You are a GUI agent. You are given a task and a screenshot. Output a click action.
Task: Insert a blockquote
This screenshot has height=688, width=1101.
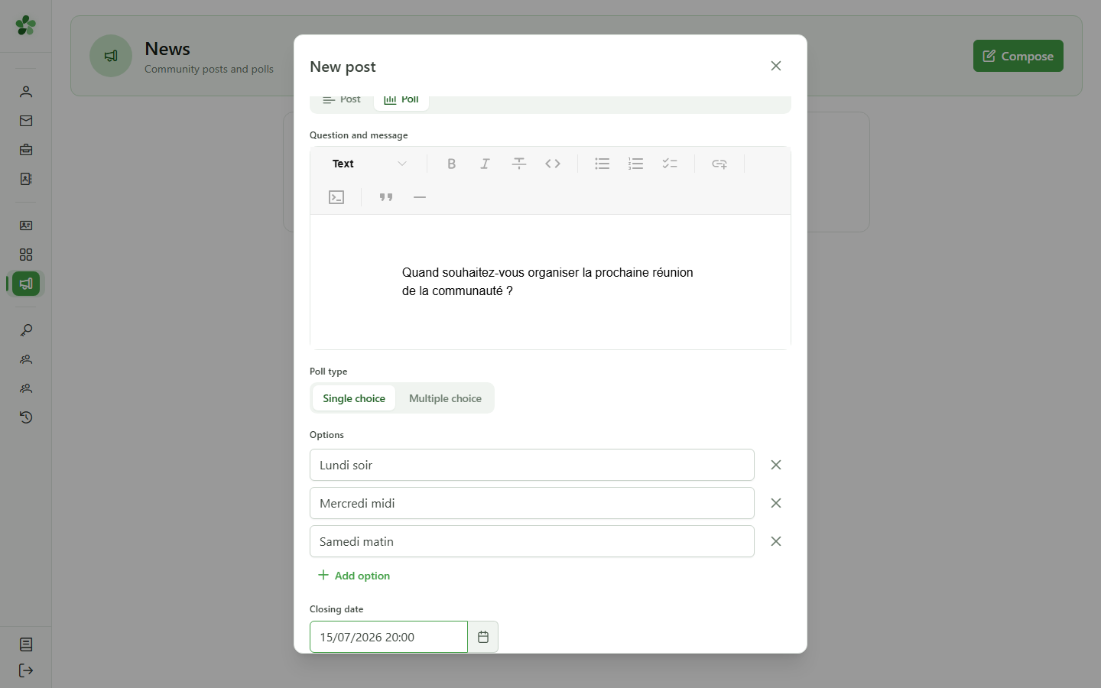point(386,197)
